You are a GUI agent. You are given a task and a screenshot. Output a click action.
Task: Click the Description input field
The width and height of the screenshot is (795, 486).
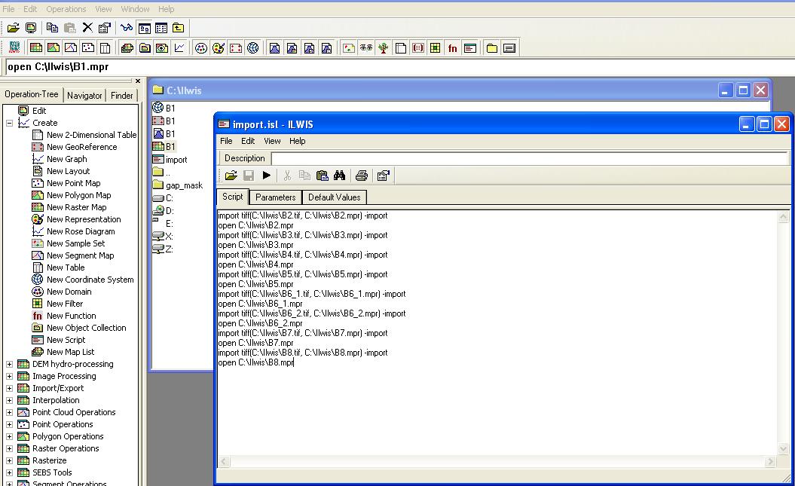(x=527, y=158)
